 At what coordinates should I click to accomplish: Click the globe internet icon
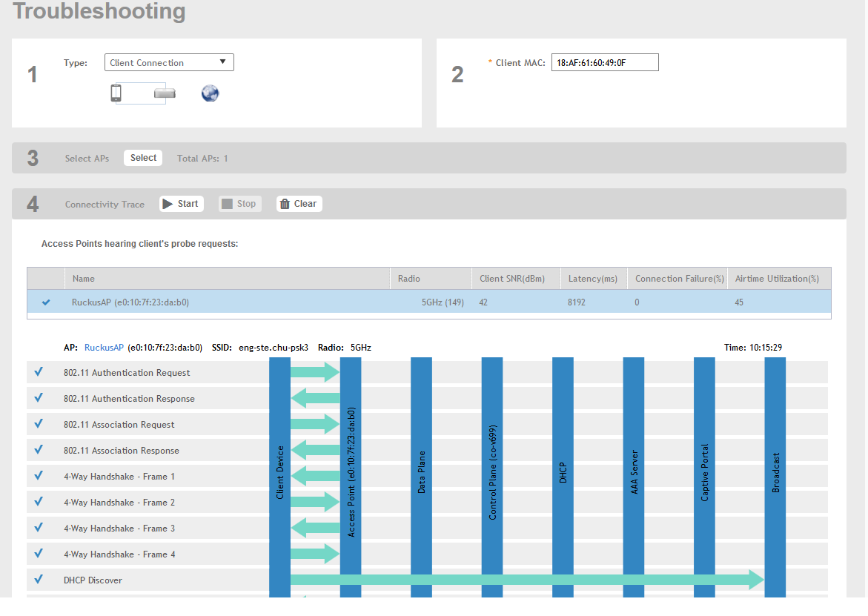coord(211,93)
